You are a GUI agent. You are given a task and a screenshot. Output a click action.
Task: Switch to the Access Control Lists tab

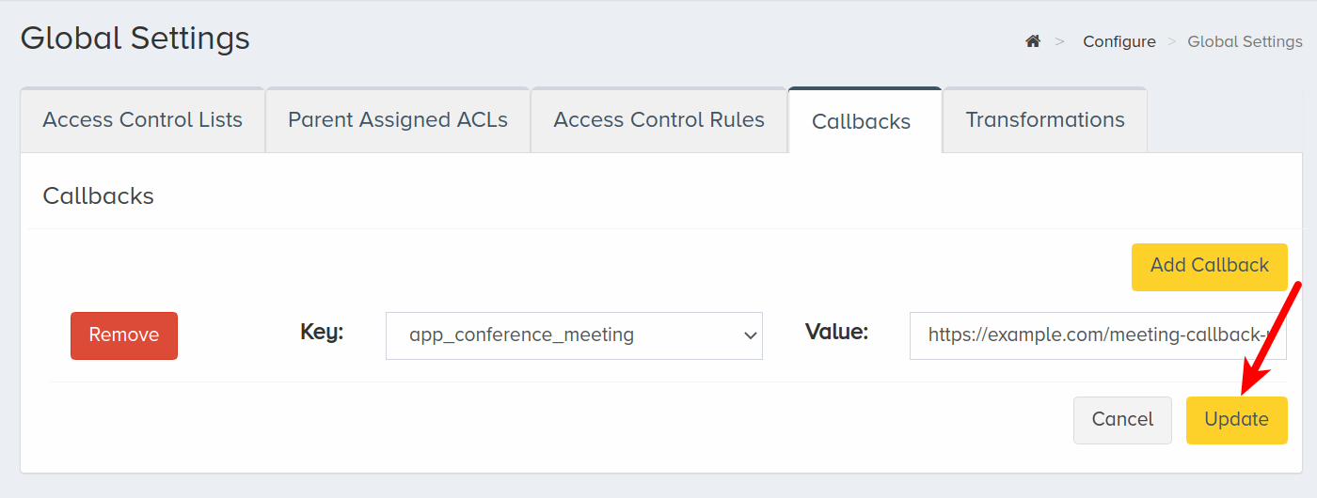[x=143, y=120]
